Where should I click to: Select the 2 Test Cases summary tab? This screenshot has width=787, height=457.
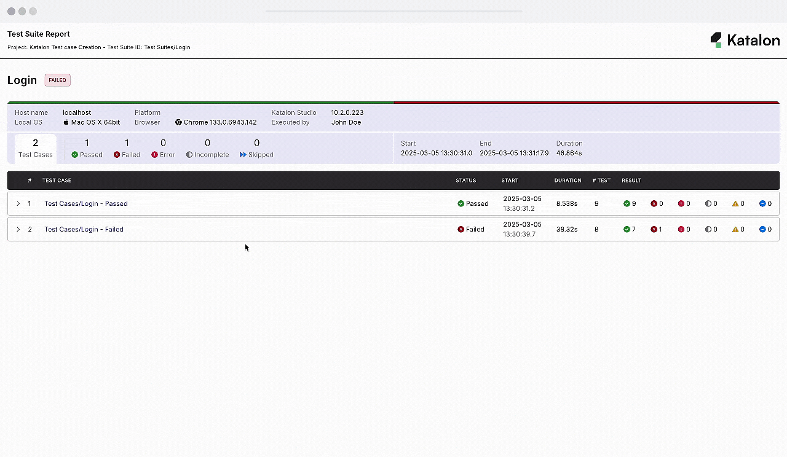(36, 149)
